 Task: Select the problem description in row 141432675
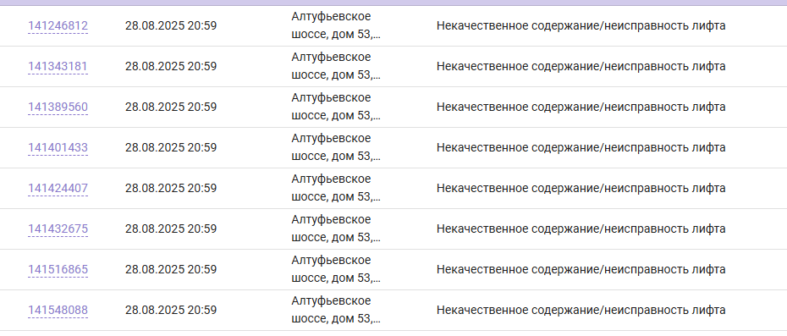click(581, 229)
